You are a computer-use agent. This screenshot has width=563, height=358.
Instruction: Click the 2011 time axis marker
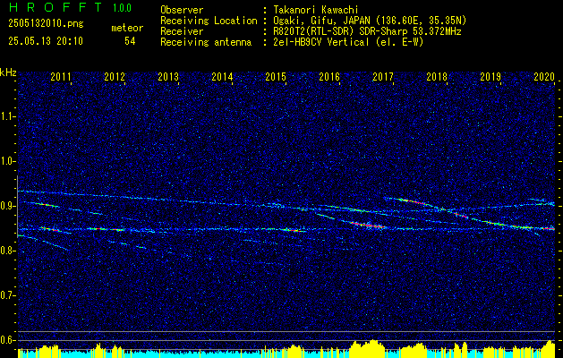pos(61,76)
